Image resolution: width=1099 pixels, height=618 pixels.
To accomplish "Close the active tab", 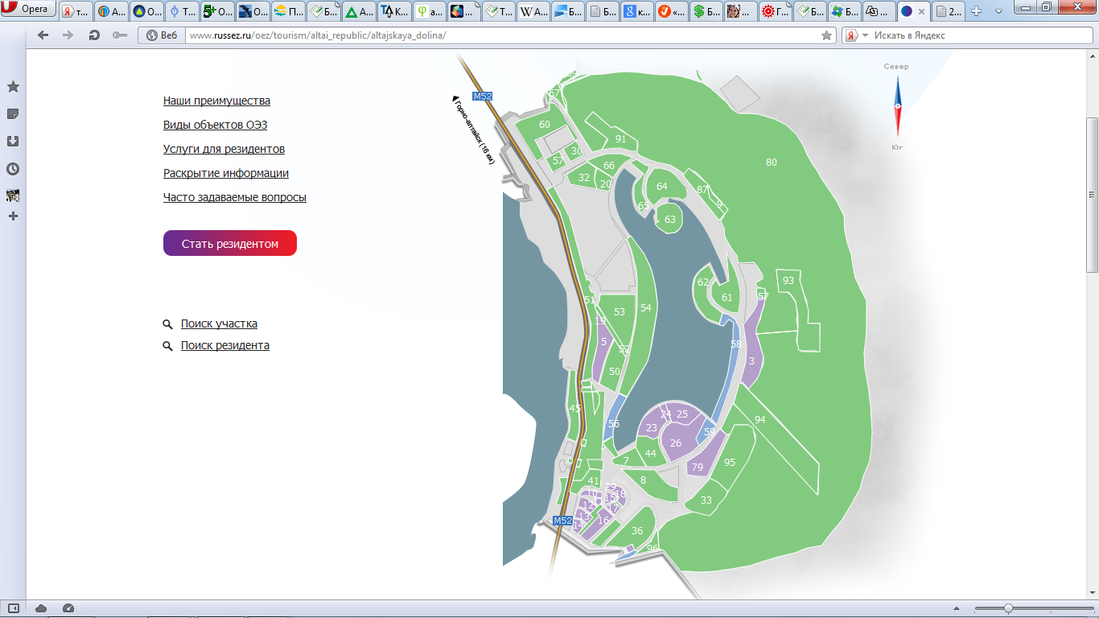I will click(921, 12).
